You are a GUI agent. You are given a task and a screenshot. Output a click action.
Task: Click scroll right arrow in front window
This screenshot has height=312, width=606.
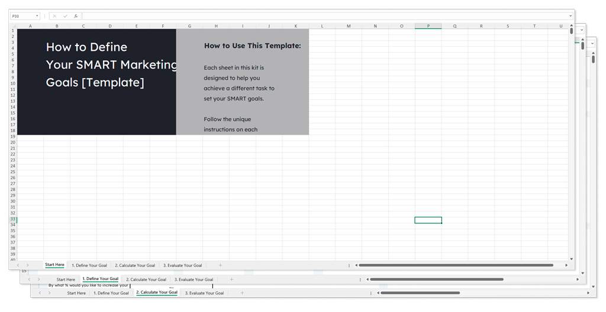tap(566, 265)
